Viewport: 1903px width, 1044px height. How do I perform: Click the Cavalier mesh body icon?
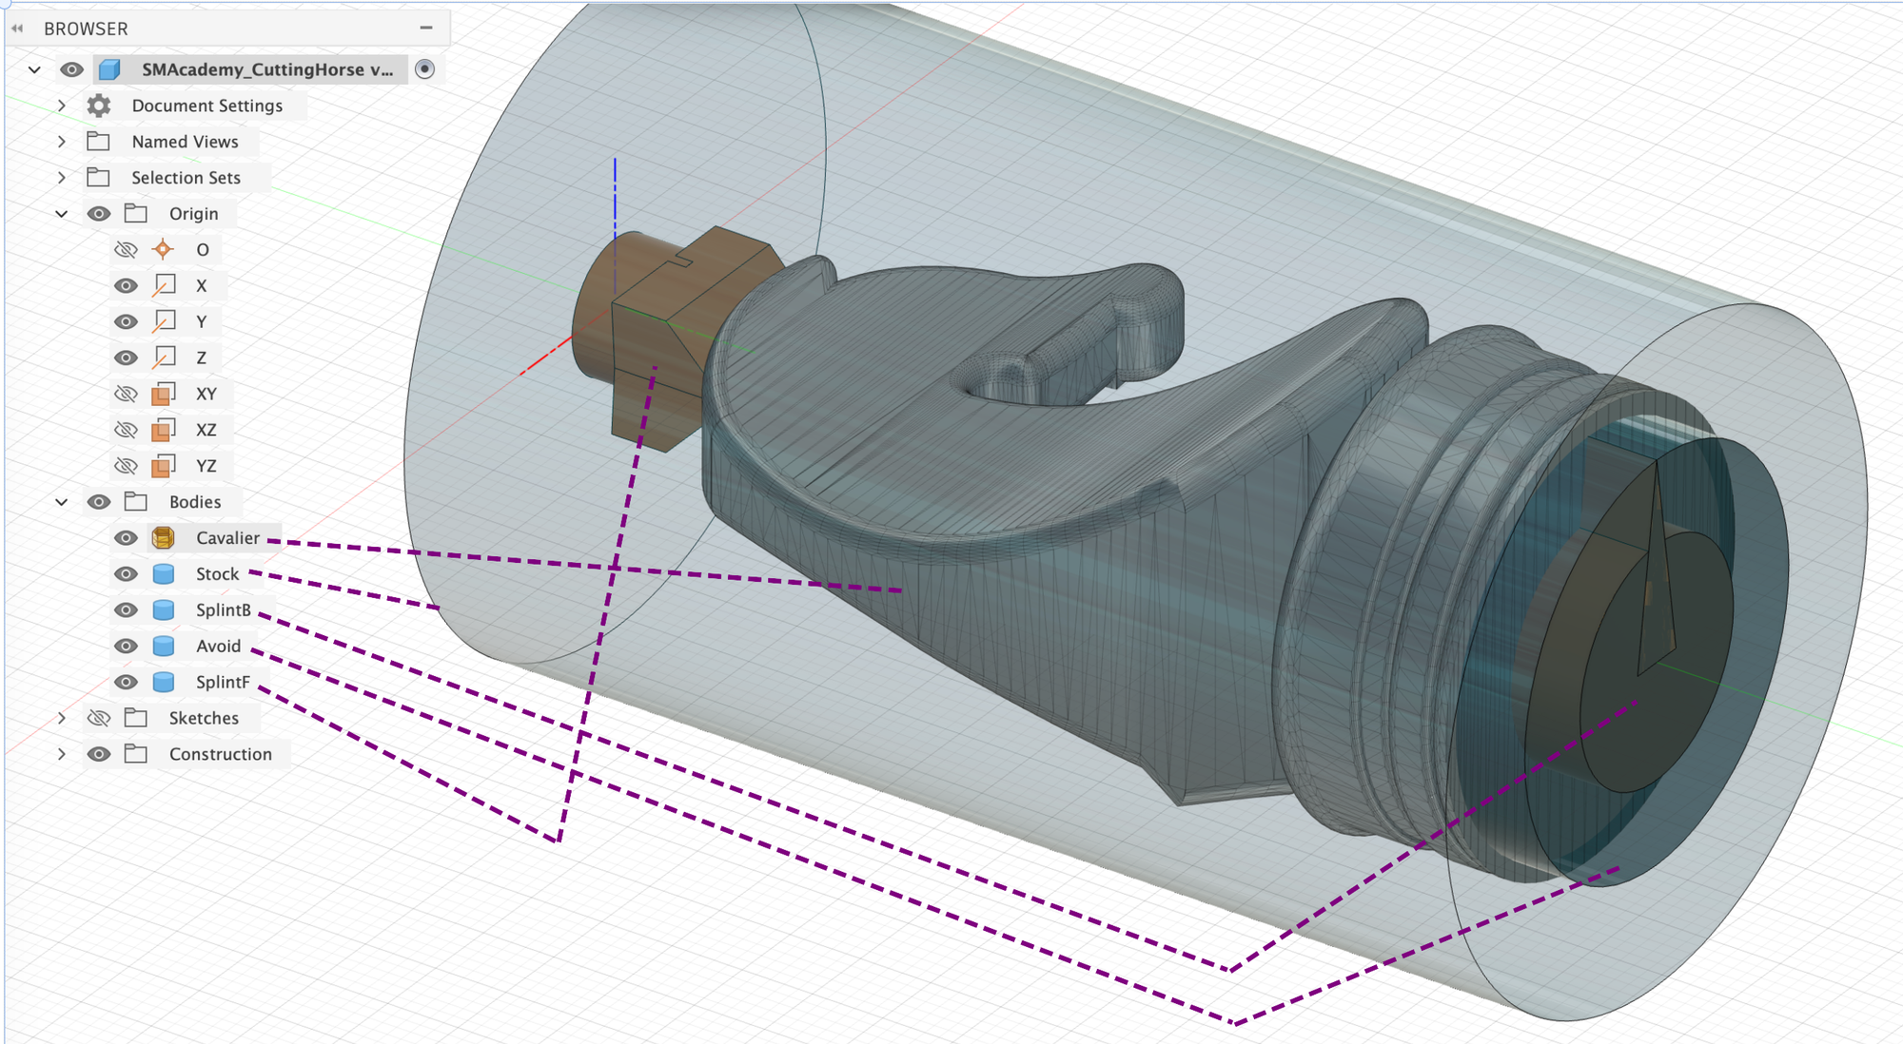(x=164, y=538)
